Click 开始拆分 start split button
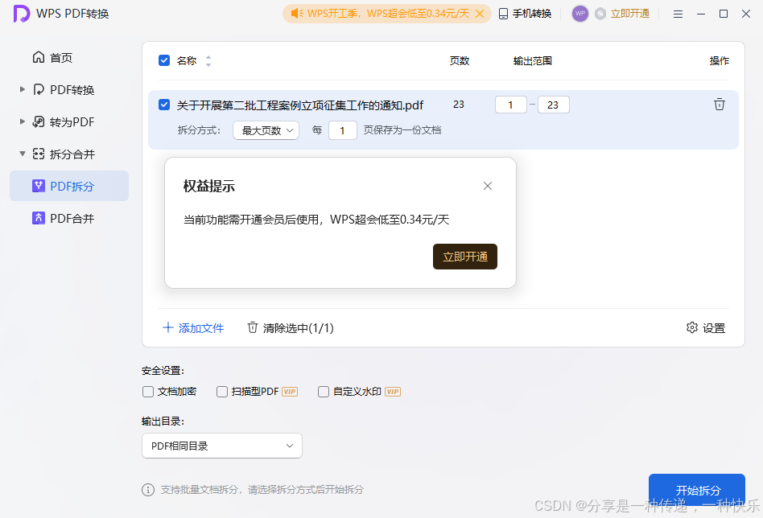This screenshot has height=518, width=763. (697, 490)
